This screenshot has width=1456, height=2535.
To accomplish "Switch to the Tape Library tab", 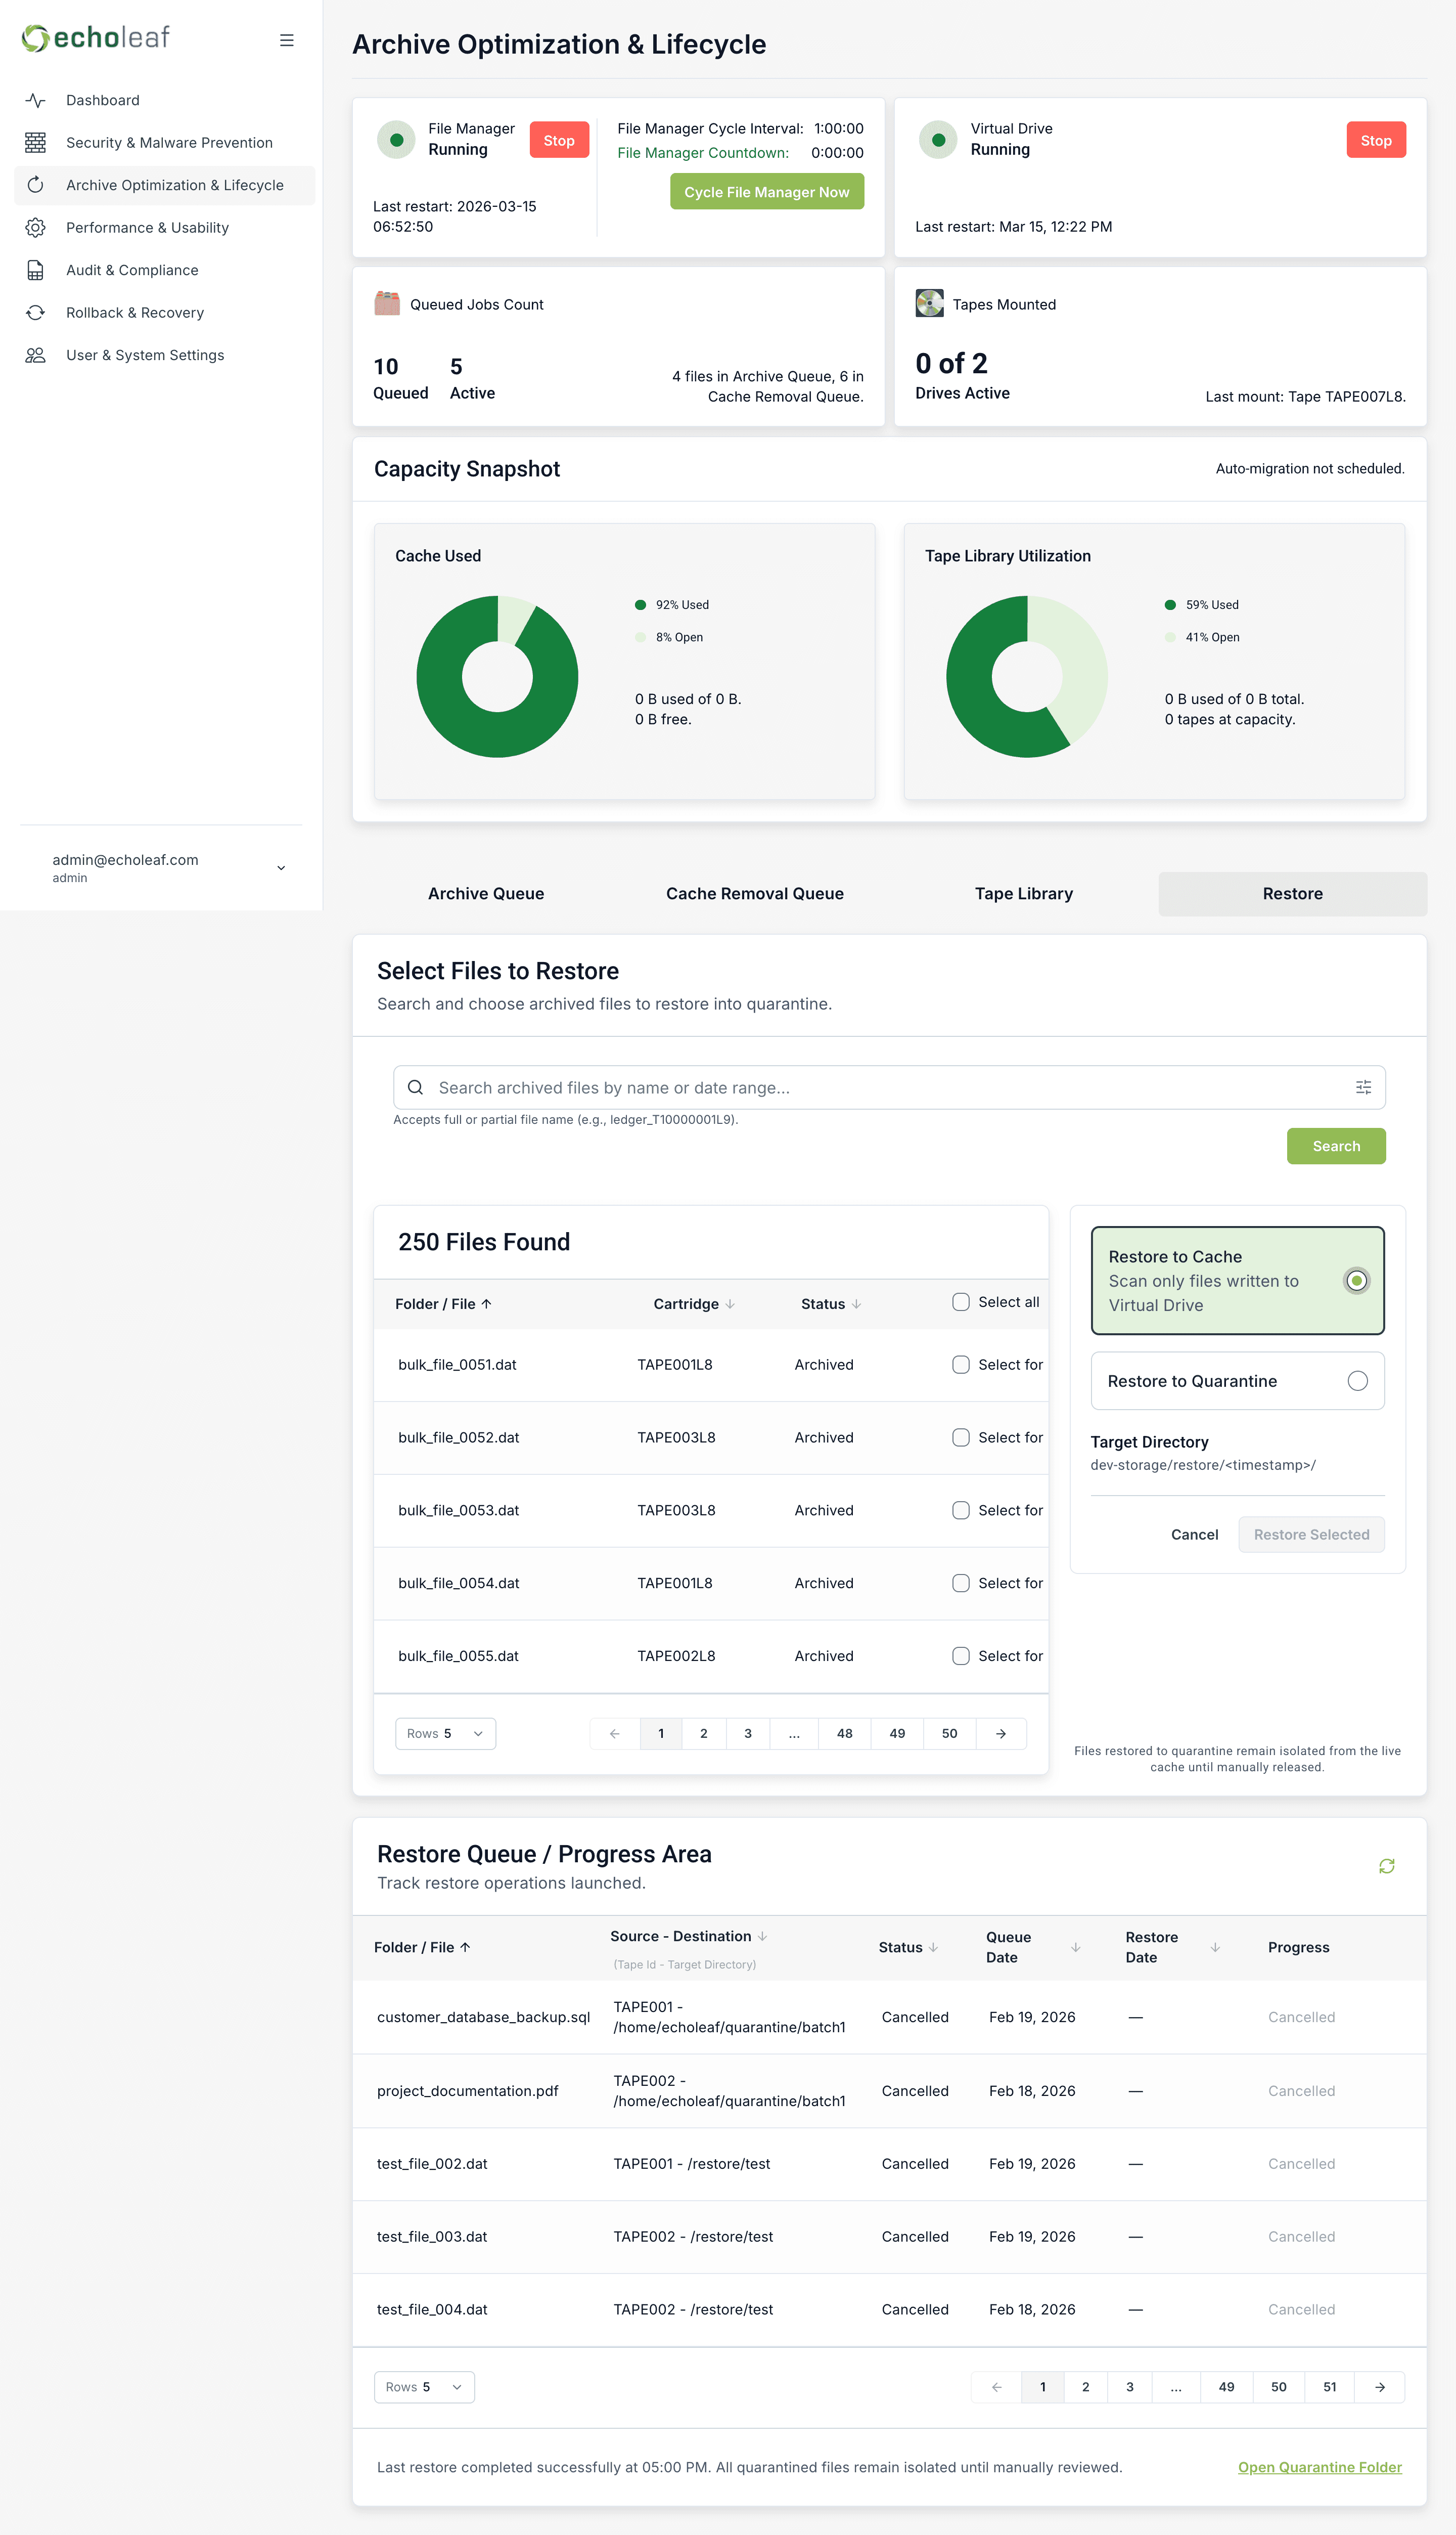I will click(1023, 893).
